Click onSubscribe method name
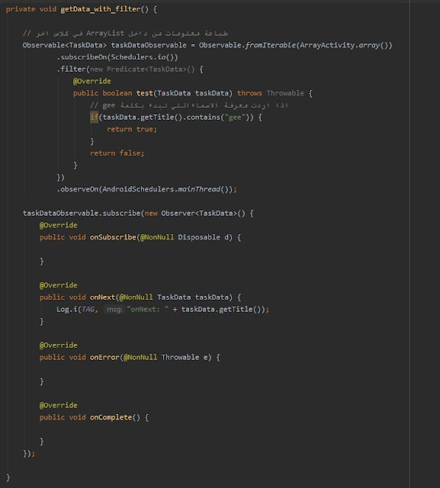 113,237
